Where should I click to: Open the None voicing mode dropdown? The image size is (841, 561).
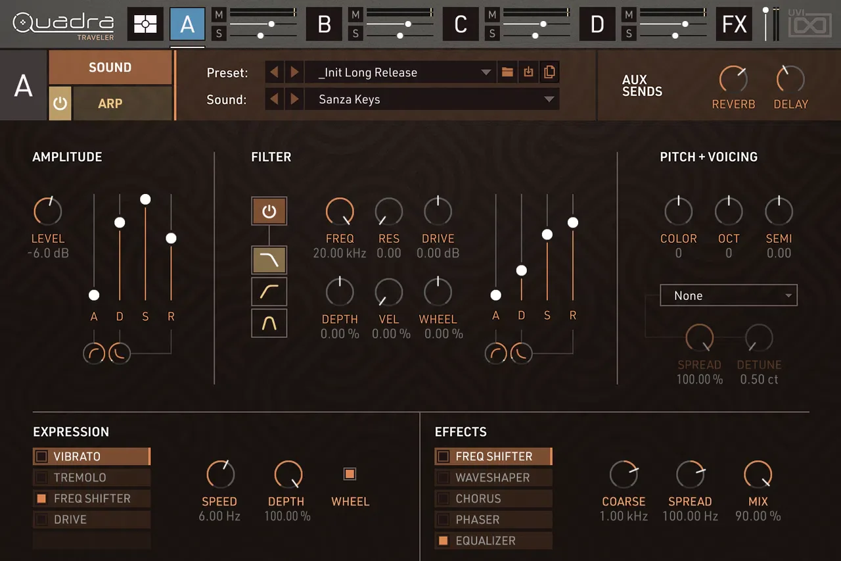point(729,295)
